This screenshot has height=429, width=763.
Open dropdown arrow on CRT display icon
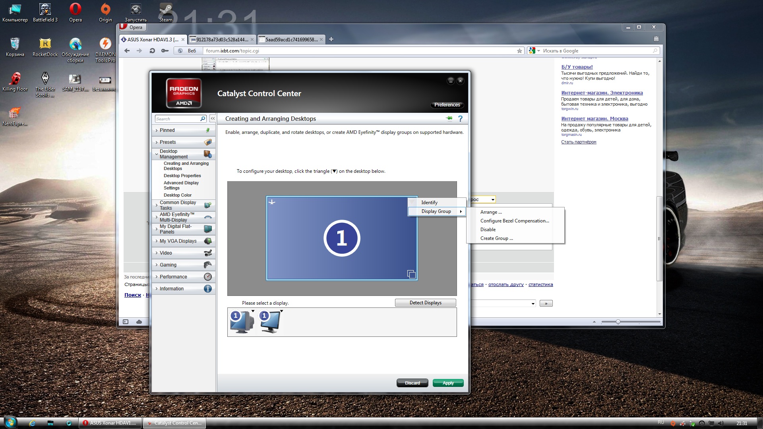point(253,311)
